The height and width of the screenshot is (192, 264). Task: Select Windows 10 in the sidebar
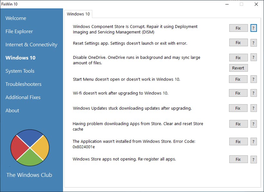21,58
